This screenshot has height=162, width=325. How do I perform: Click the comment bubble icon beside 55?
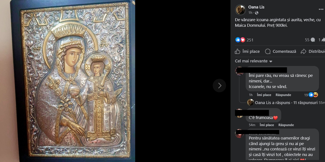[x=313, y=40]
